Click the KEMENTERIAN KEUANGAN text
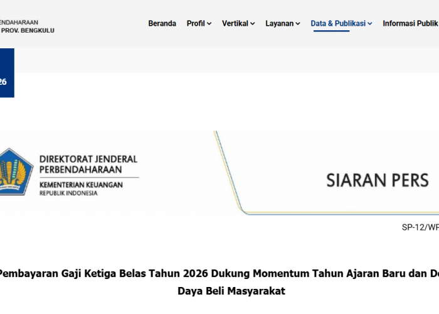 [81, 185]
